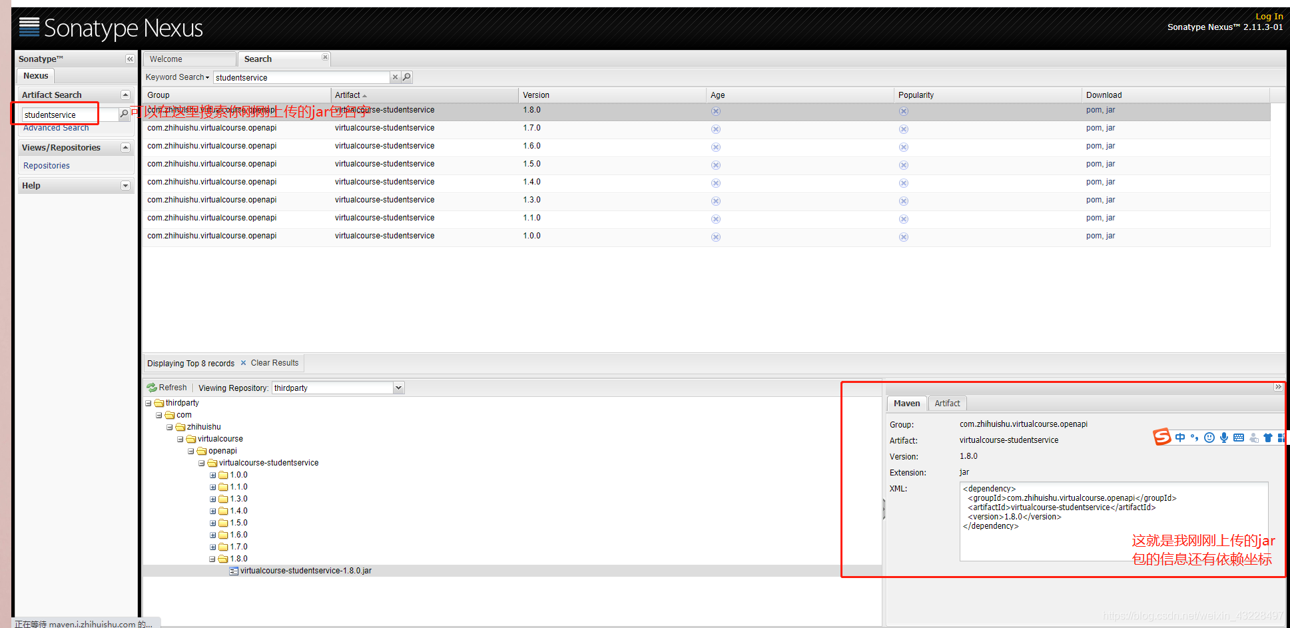Screen dimensions: 1290x628
Task: Expand the 1.7.0 version folder
Action: [213, 547]
